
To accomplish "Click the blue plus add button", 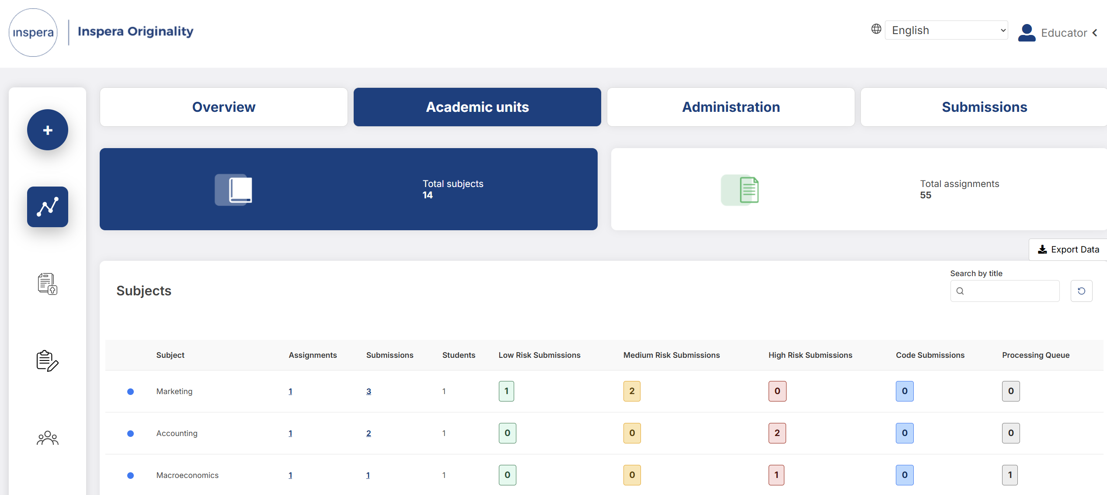I will coord(48,130).
